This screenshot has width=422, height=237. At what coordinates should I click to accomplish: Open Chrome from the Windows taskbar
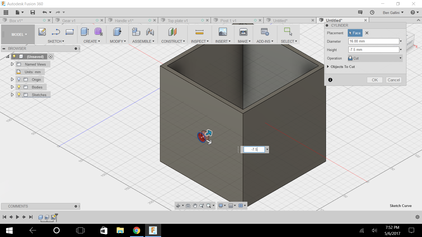pyautogui.click(x=137, y=230)
